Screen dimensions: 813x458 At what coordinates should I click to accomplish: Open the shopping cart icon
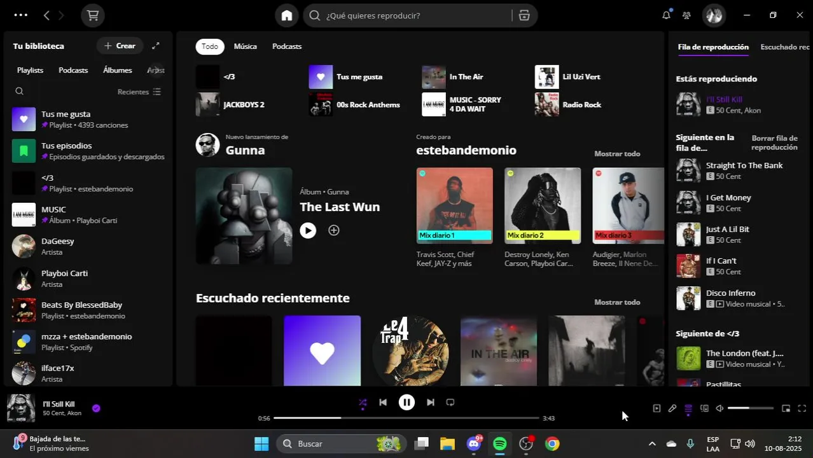pos(93,15)
